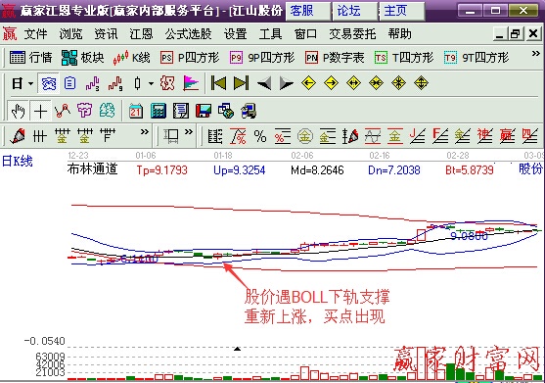This screenshot has width=545, height=383.
Task: Click the blue document list icon
Action: [69, 83]
